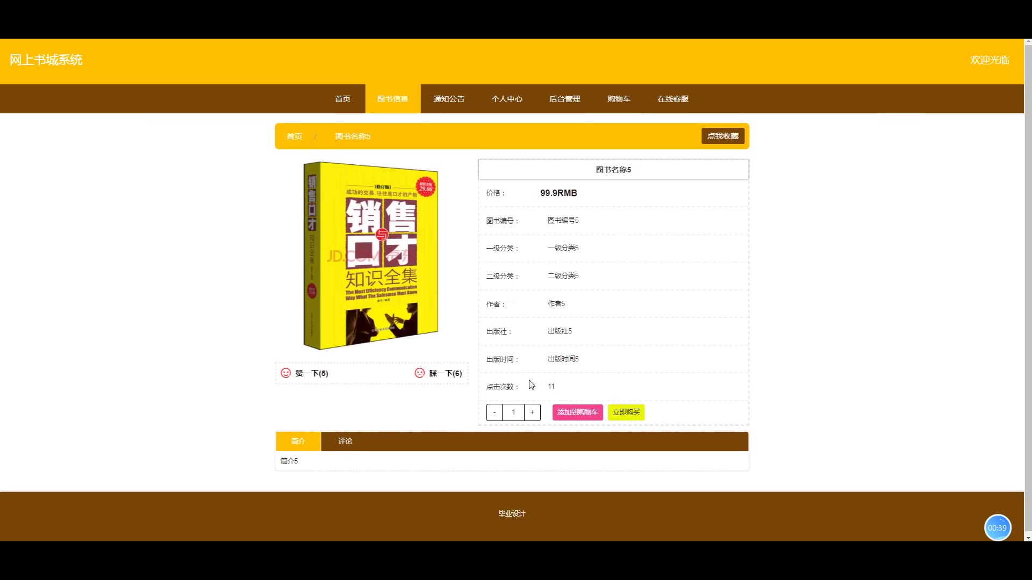Click the 添加到购物车 button
Screen dimensions: 1032x580
click(x=578, y=412)
